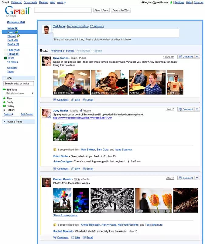Click the Gmail logo
The height and width of the screenshot is (244, 205).
[17, 12]
